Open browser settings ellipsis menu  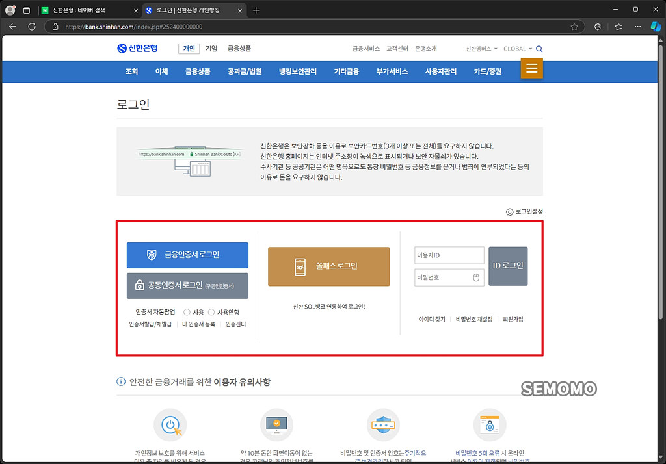click(x=638, y=27)
